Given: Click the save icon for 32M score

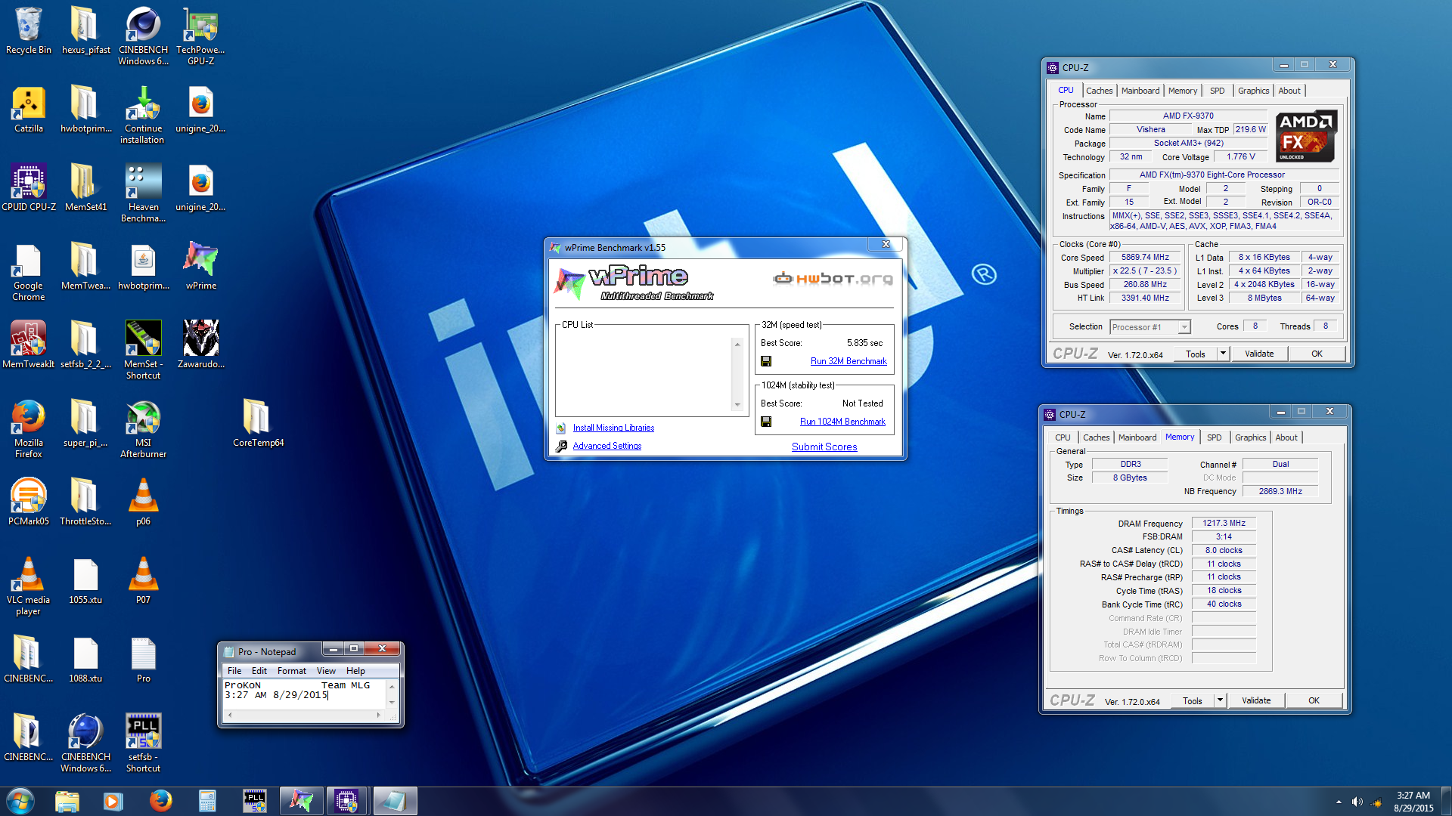Looking at the screenshot, I should 766,361.
